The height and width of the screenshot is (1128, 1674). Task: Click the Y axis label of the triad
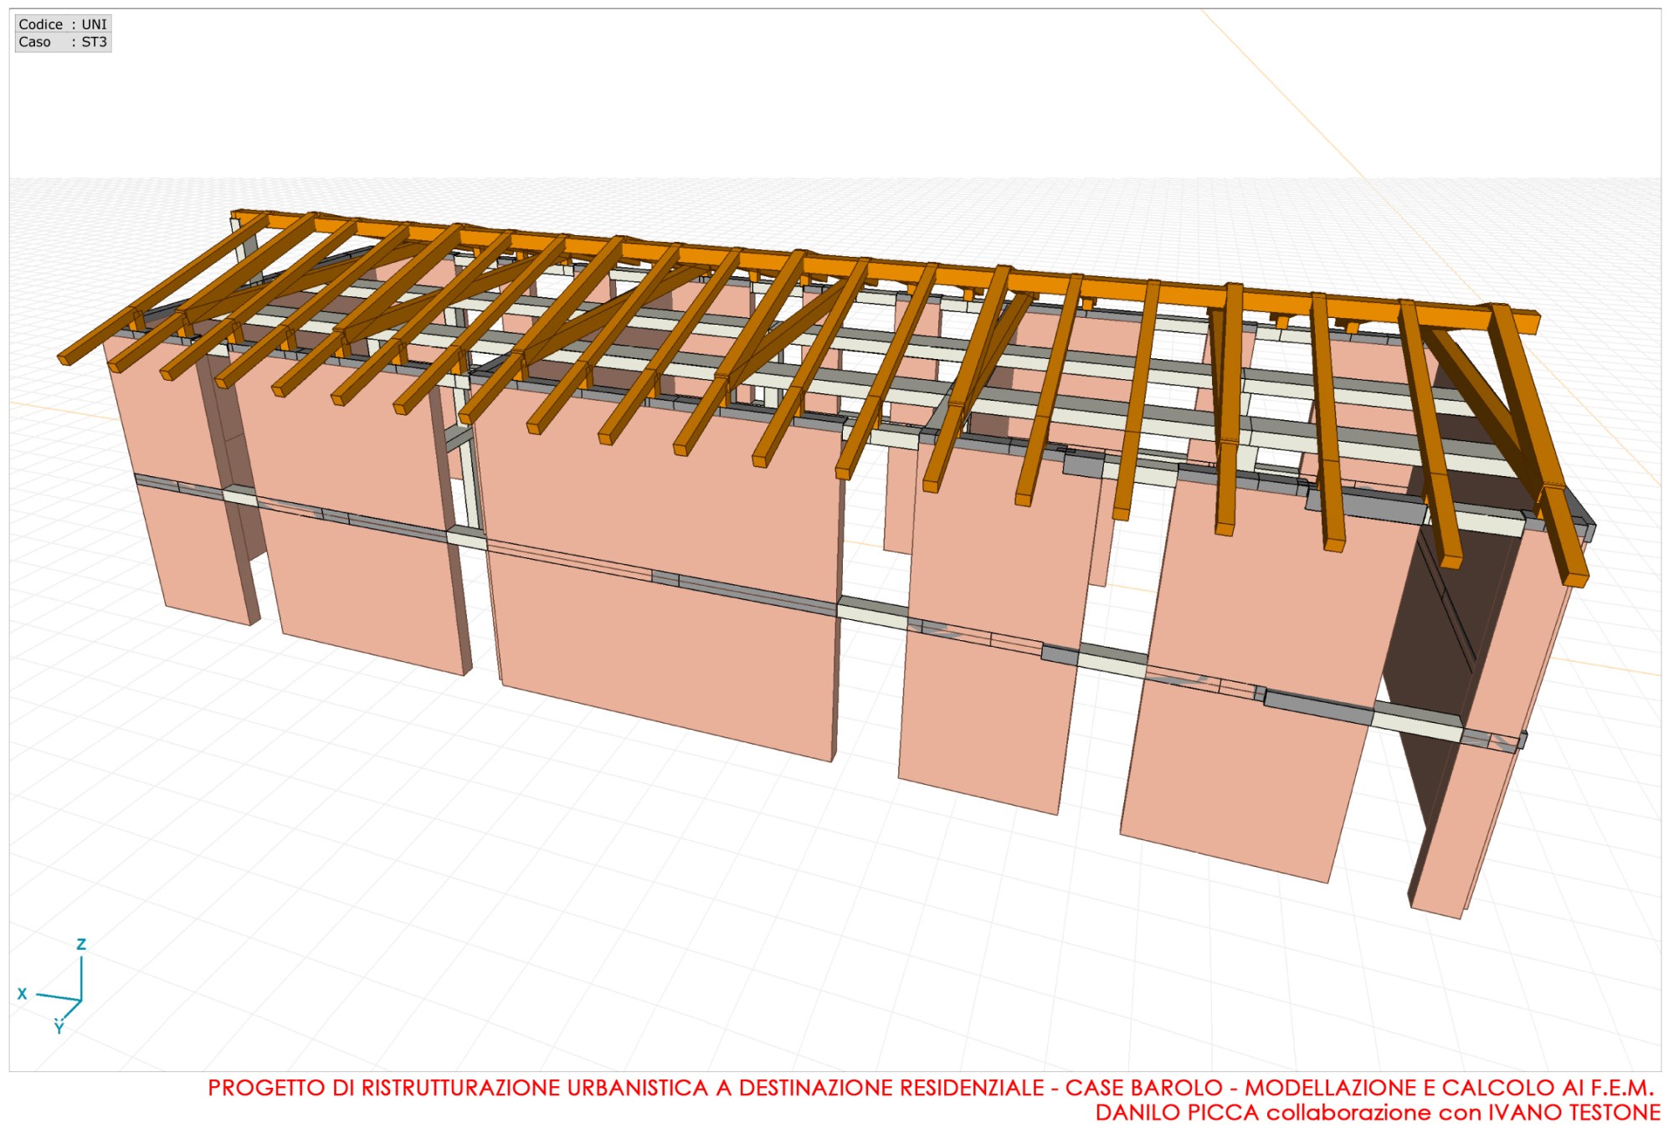(59, 1027)
